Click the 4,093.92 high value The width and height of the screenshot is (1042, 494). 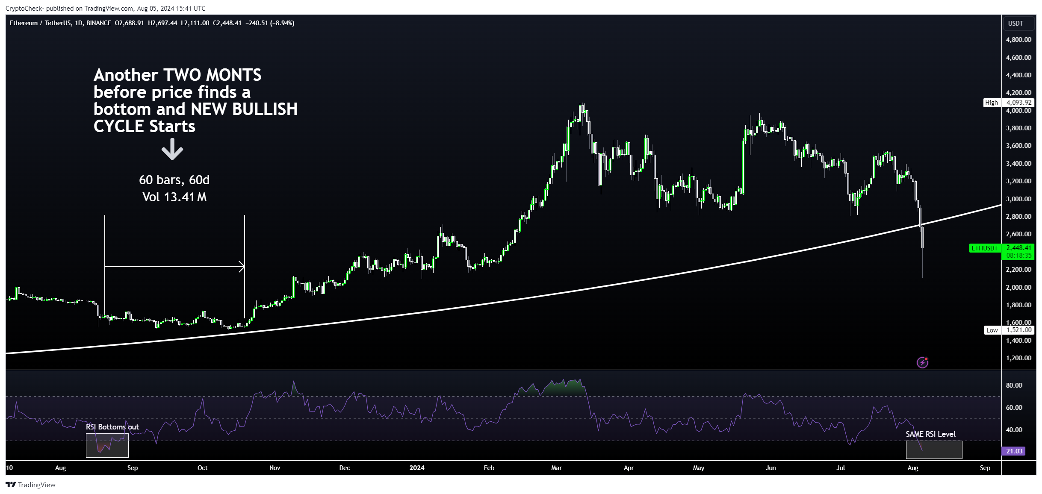1018,103
